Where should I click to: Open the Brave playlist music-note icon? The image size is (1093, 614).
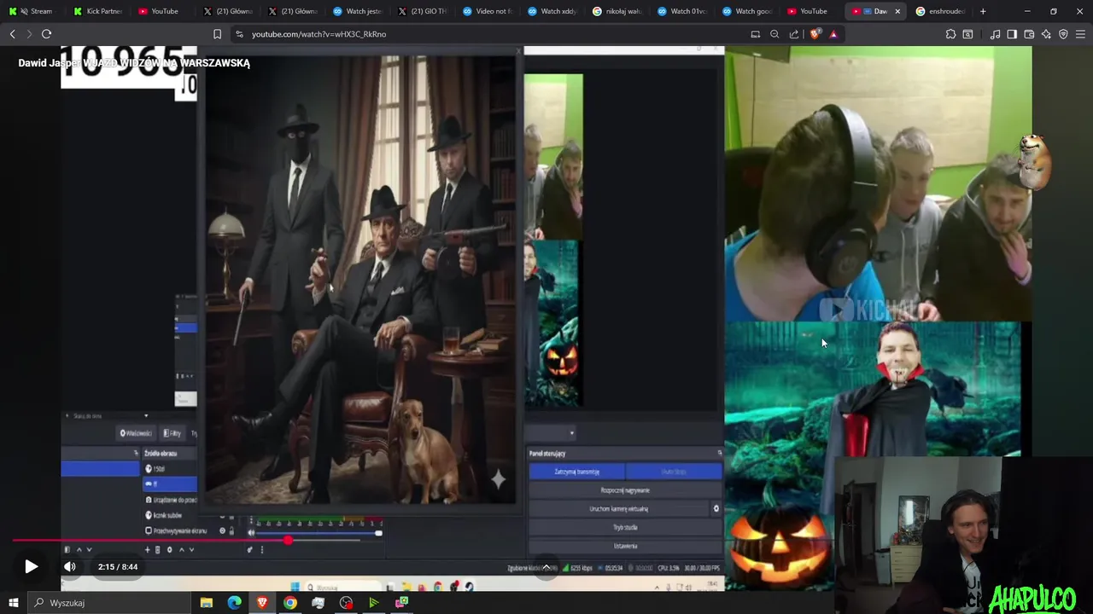coord(995,34)
